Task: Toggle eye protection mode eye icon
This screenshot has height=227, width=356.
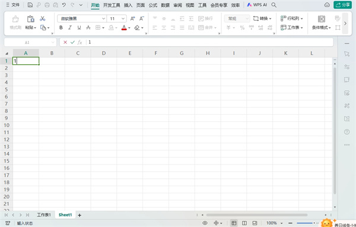Action: point(205,223)
